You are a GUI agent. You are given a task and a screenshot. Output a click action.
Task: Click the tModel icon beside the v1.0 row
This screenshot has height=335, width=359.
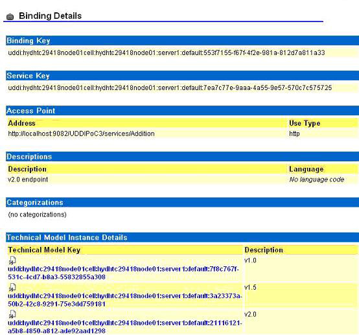(x=12, y=260)
